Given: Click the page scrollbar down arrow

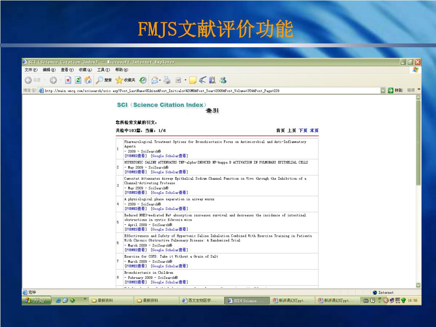Looking at the screenshot, I should pyautogui.click(x=418, y=285).
